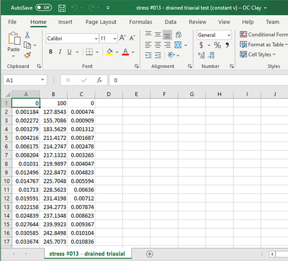Increase font size with larger A
The width and height of the screenshot is (288, 261).
pos(123,38)
